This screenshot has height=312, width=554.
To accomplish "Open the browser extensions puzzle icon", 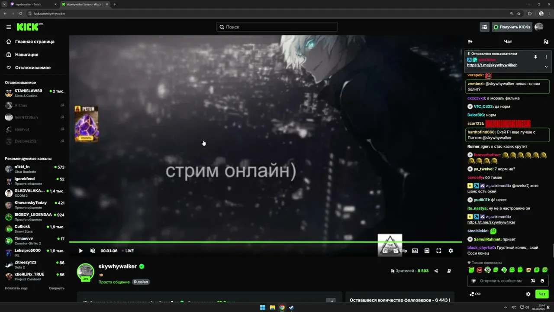I will 530,13.
